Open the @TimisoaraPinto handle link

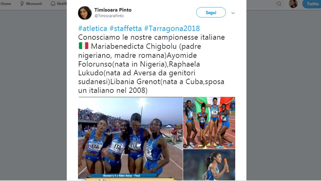pyautogui.click(x=109, y=16)
